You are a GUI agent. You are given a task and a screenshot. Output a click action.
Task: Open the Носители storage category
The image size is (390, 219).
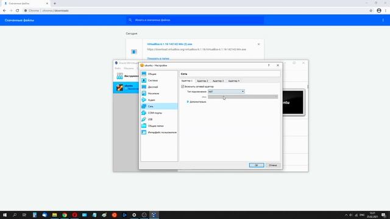coord(159,93)
